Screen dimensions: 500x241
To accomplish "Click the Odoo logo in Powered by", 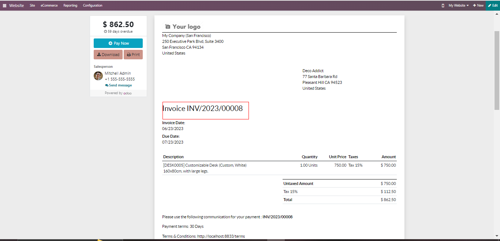I will pos(127,93).
